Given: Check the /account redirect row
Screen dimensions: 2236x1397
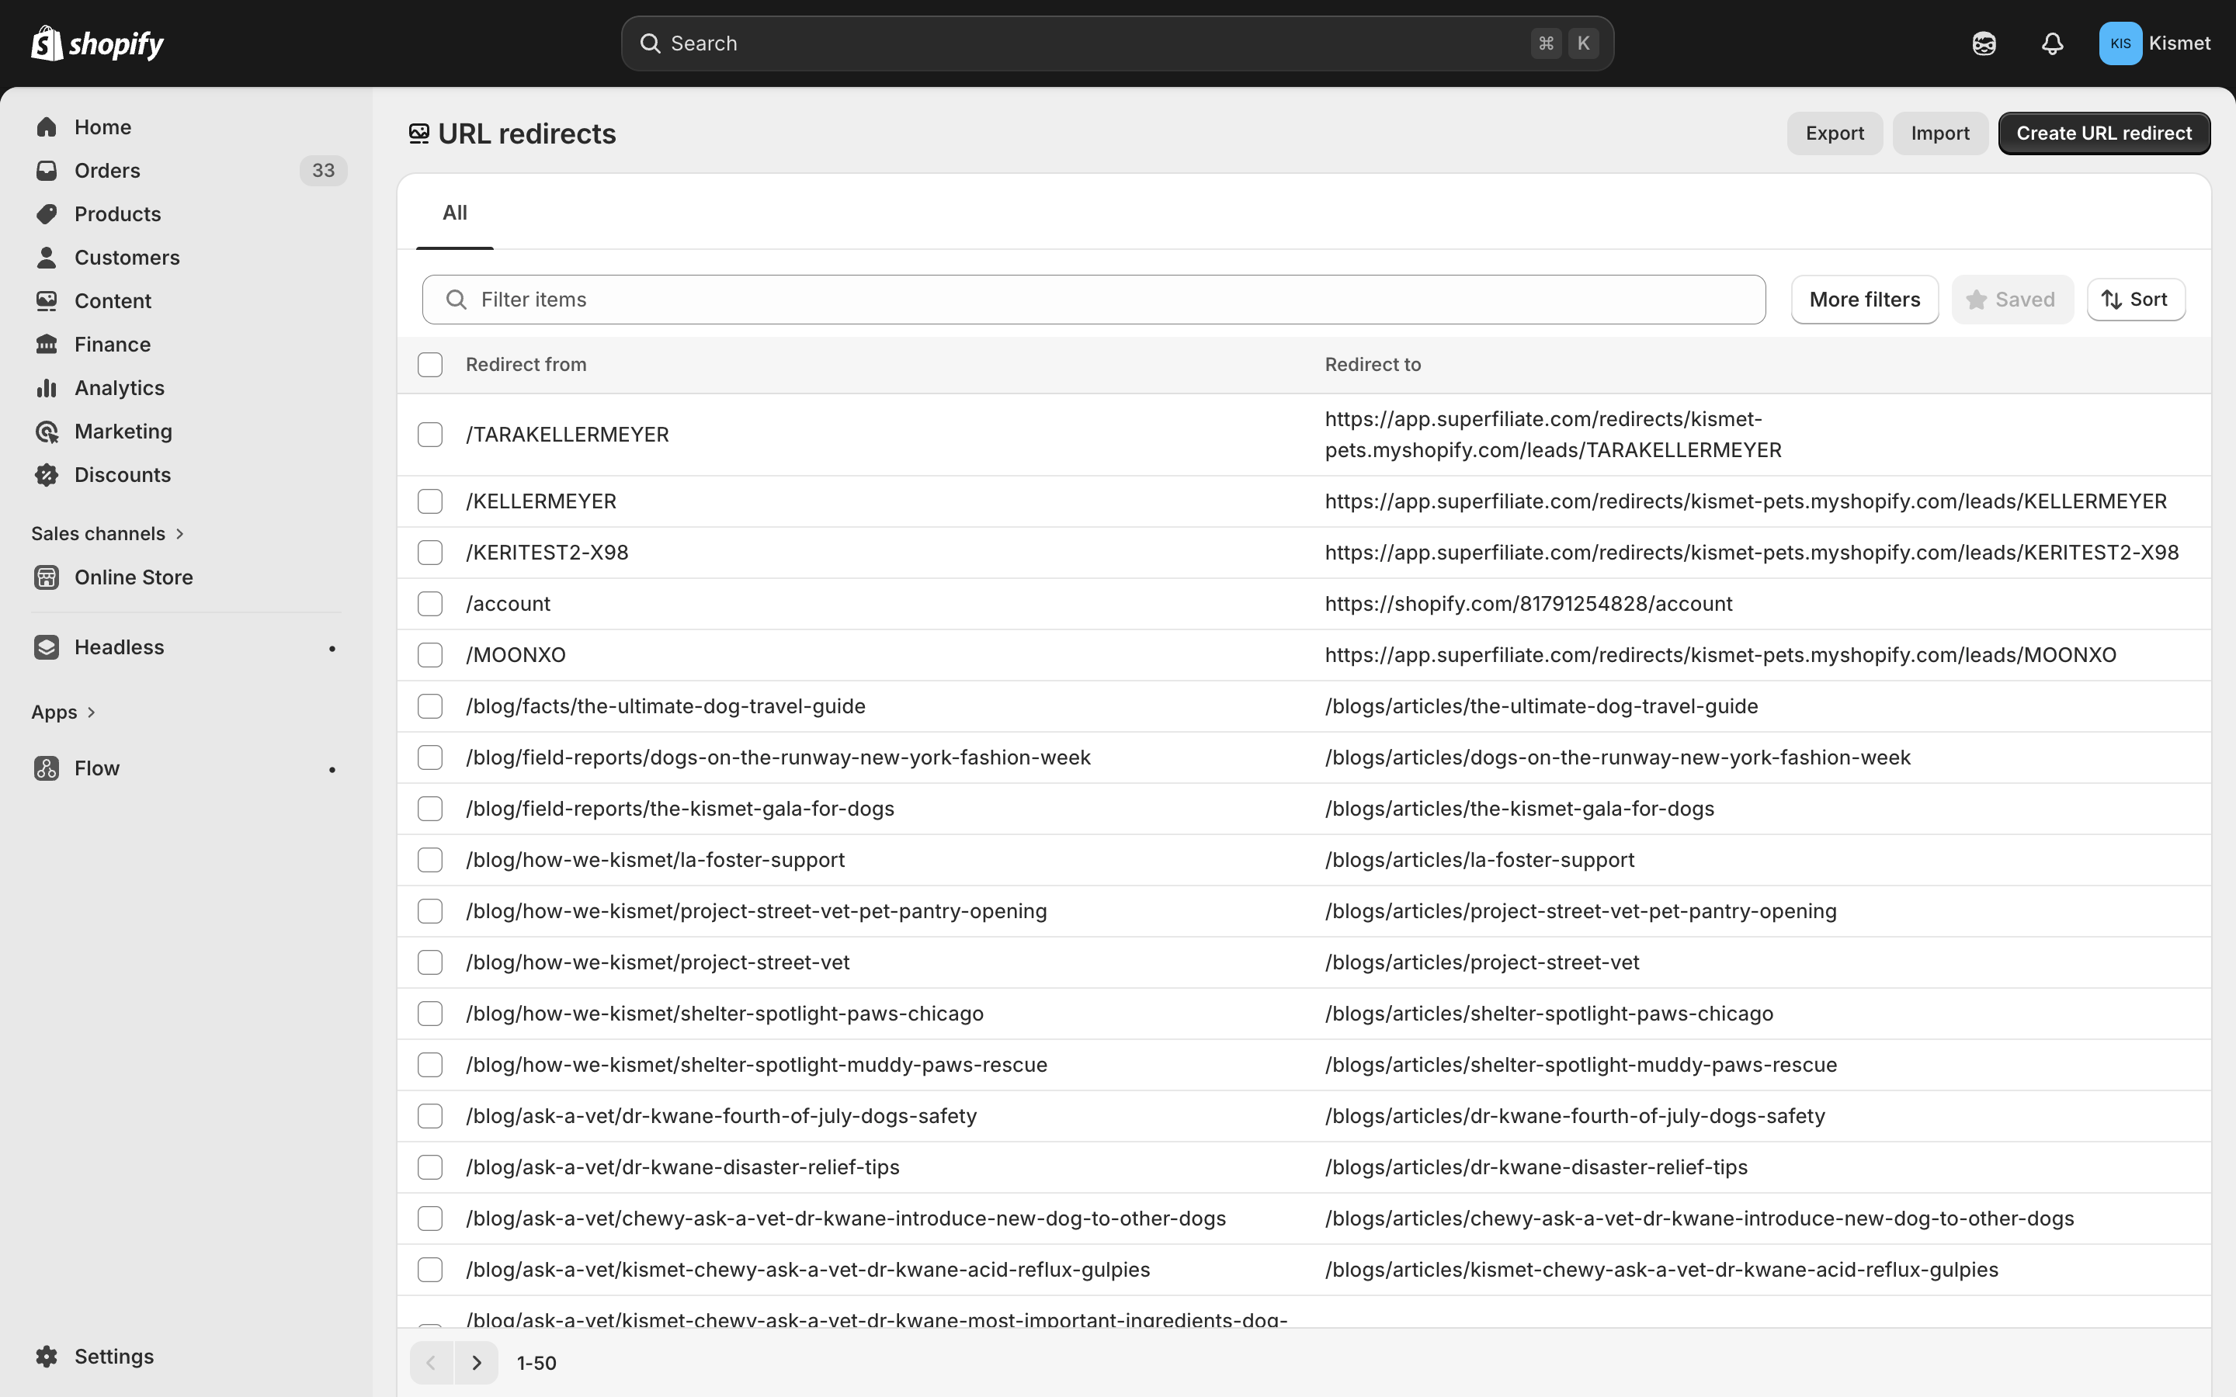Looking at the screenshot, I should click(429, 605).
